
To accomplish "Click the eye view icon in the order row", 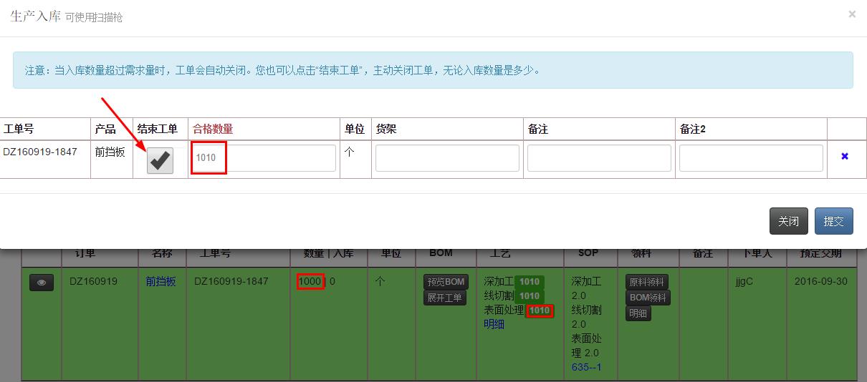I will coord(42,283).
